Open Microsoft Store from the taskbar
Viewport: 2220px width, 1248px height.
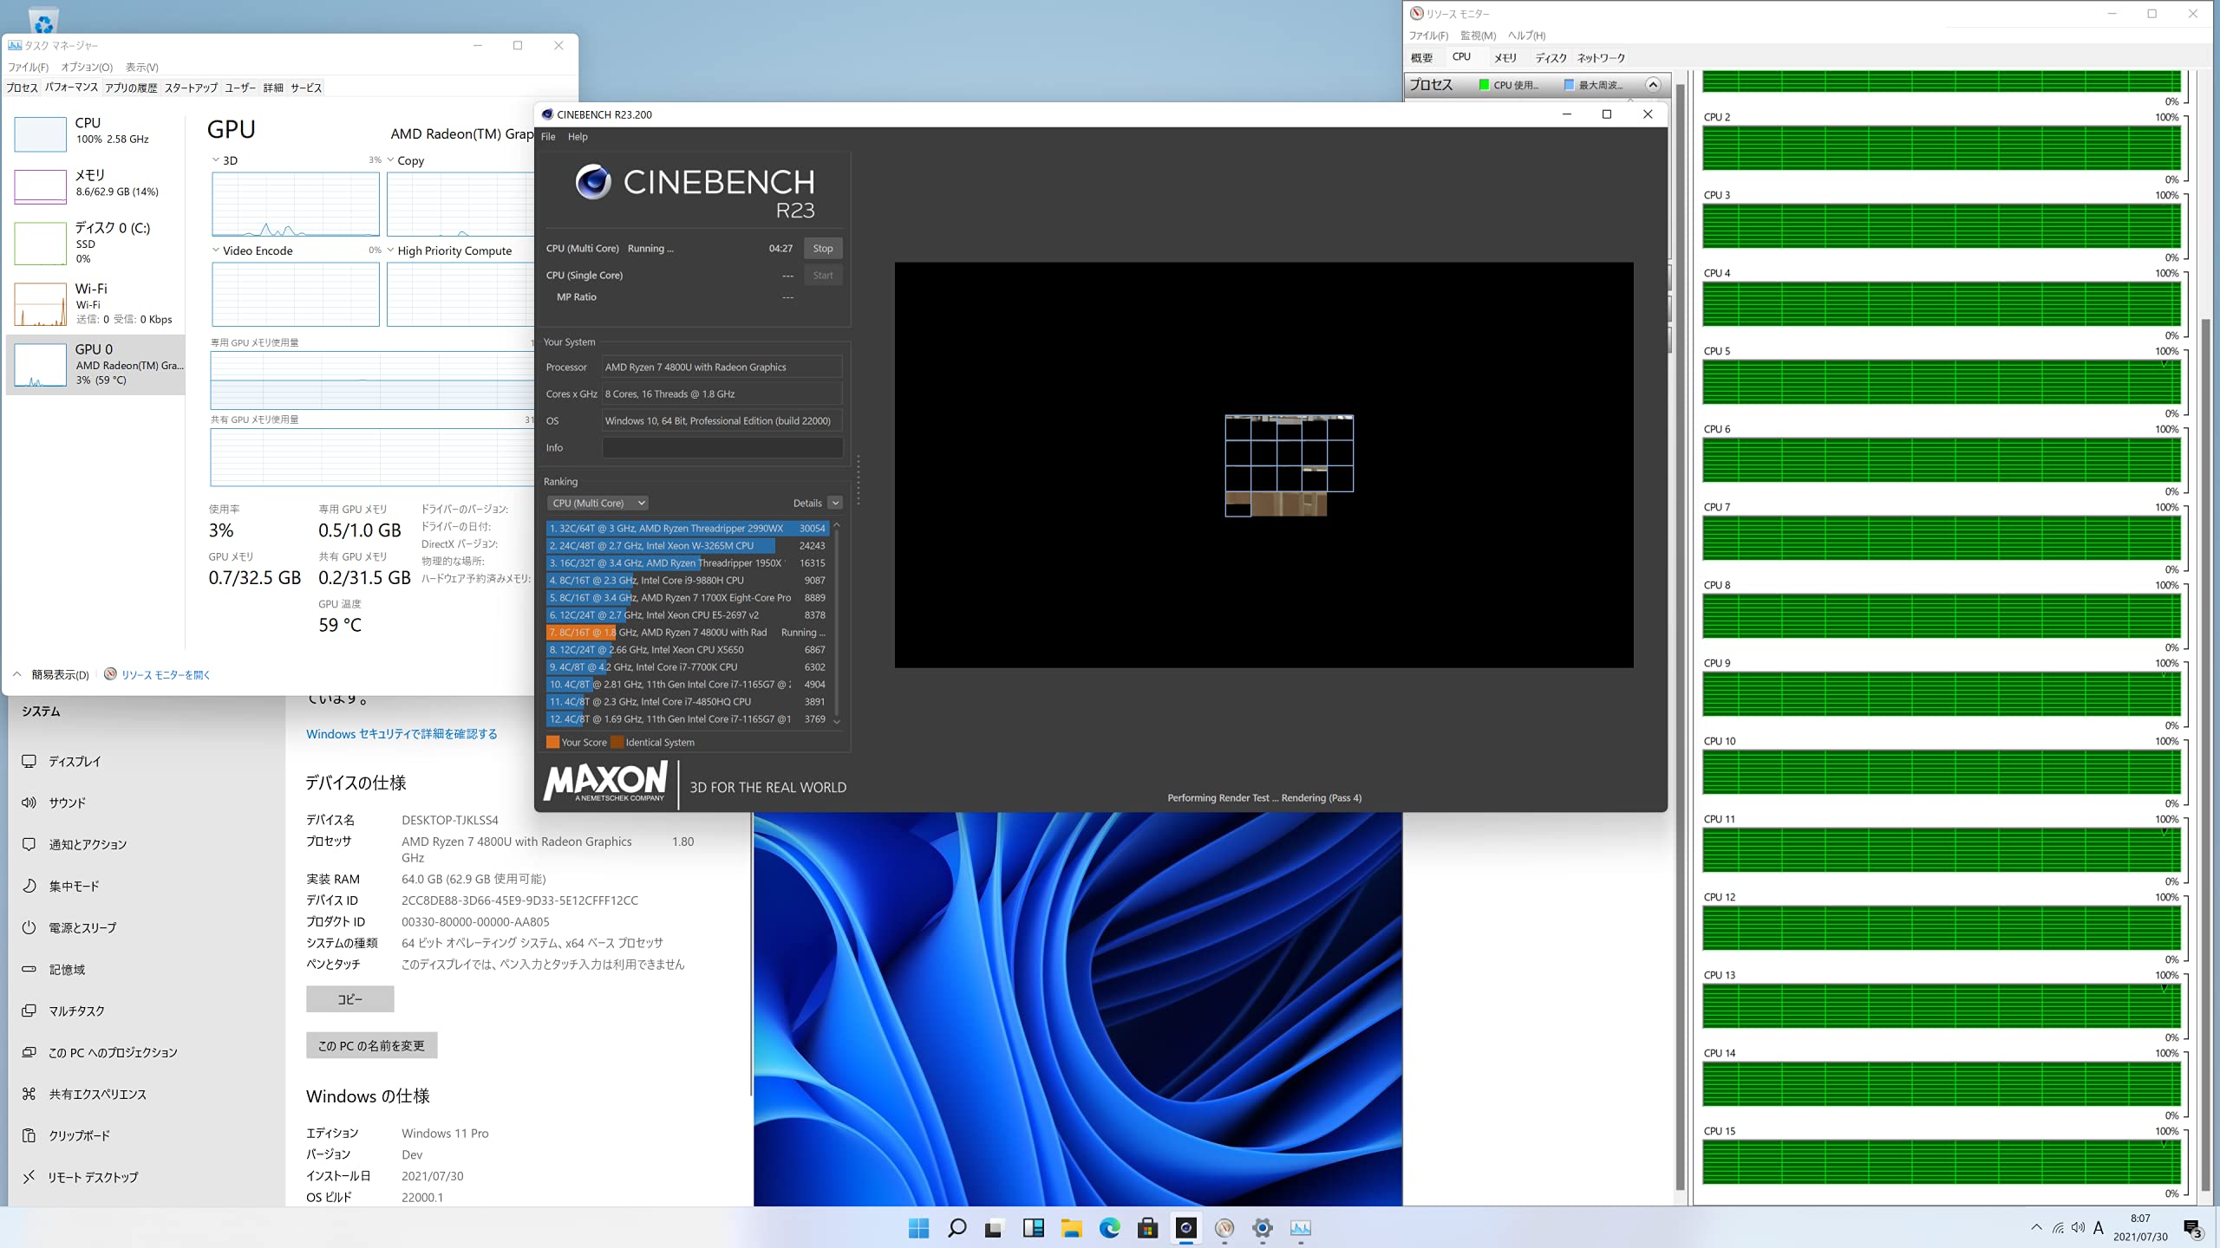(1147, 1228)
